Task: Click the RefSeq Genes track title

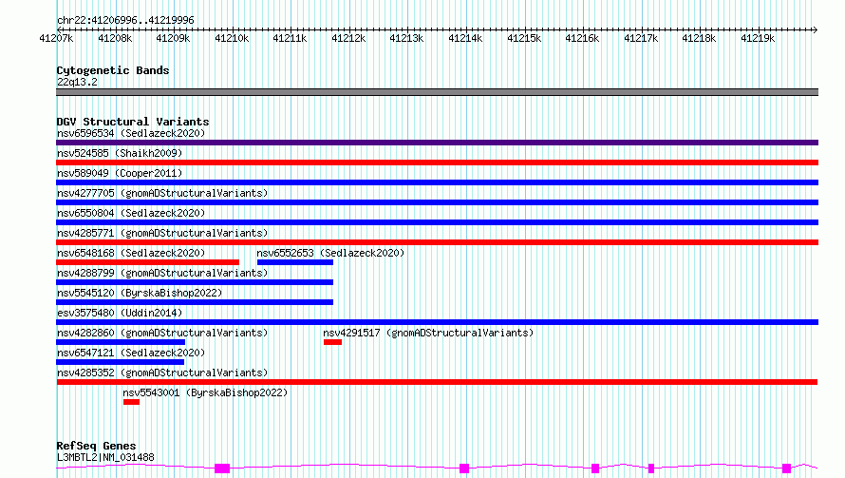Action: click(x=96, y=447)
